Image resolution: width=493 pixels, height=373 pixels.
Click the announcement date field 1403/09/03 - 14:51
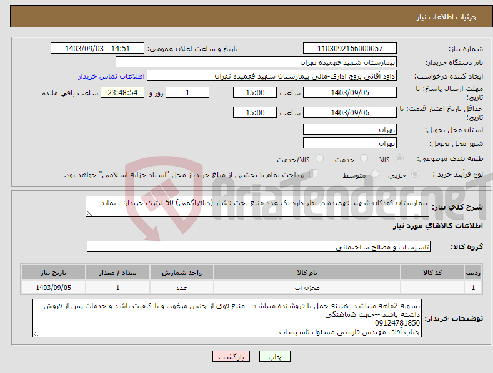(97, 49)
